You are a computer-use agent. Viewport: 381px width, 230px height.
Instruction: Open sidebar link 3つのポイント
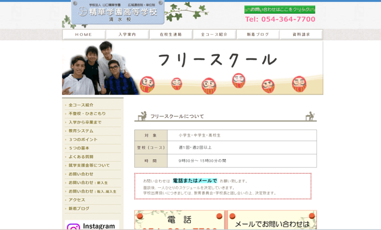pyautogui.click(x=83, y=139)
